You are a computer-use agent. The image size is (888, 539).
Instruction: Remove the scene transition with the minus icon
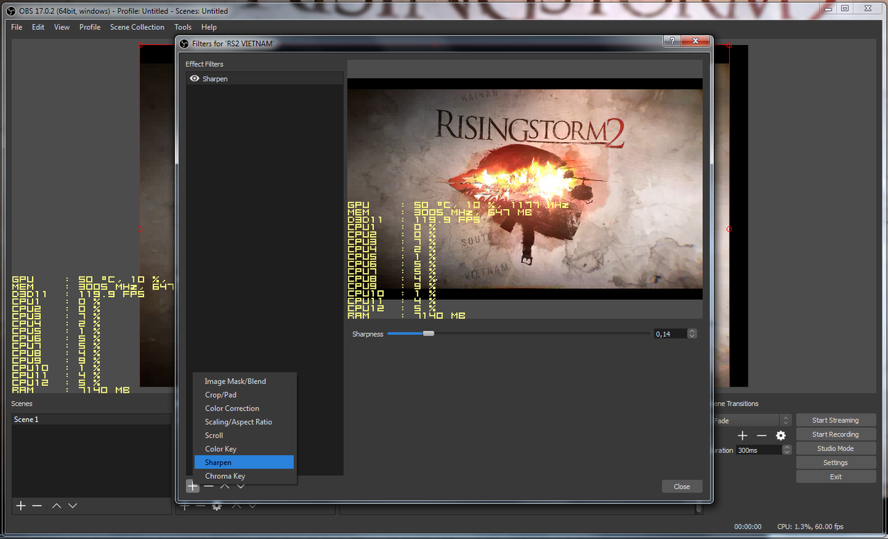coord(761,435)
